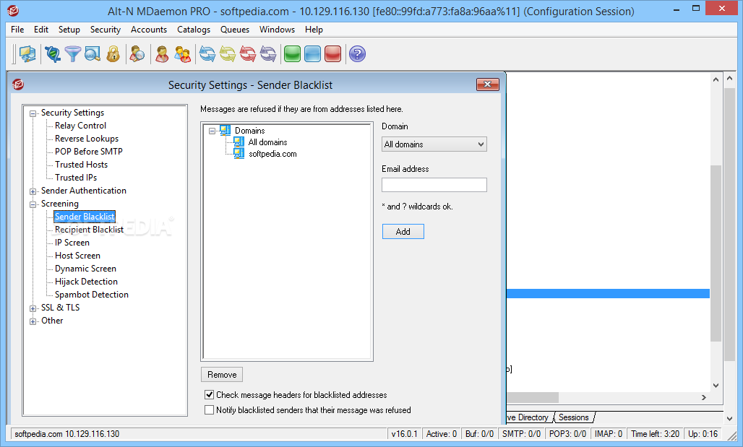Click the Domains root node icon
The image size is (743, 447).
coord(226,130)
